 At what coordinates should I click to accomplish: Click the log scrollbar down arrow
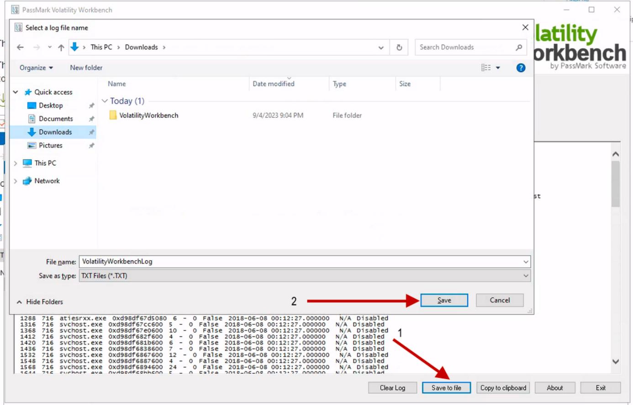coord(616,361)
